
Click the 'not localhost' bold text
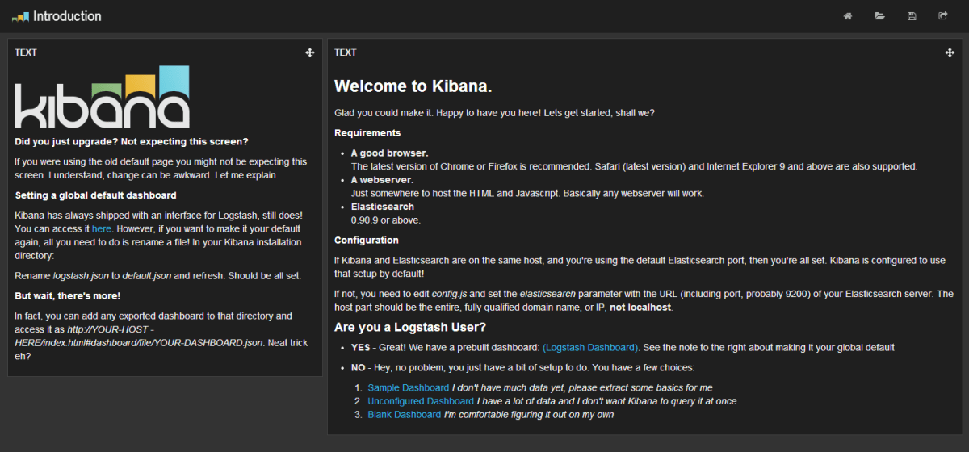640,308
